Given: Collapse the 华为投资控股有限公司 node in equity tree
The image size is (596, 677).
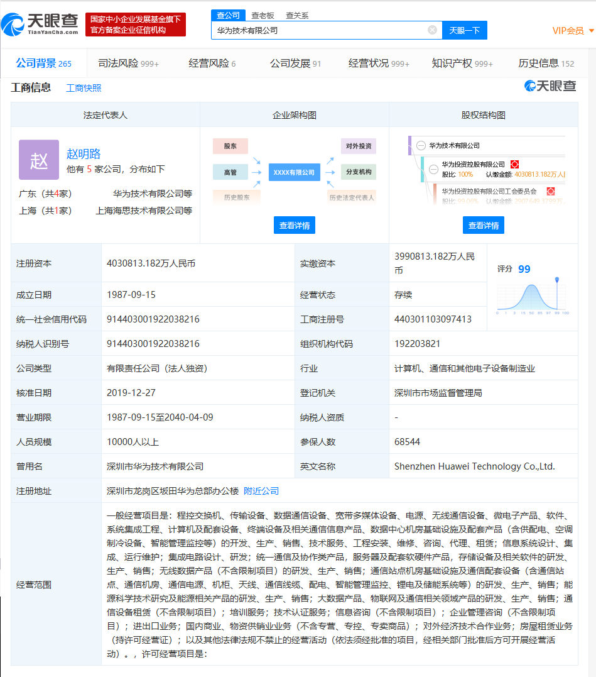Looking at the screenshot, I should (x=433, y=169).
